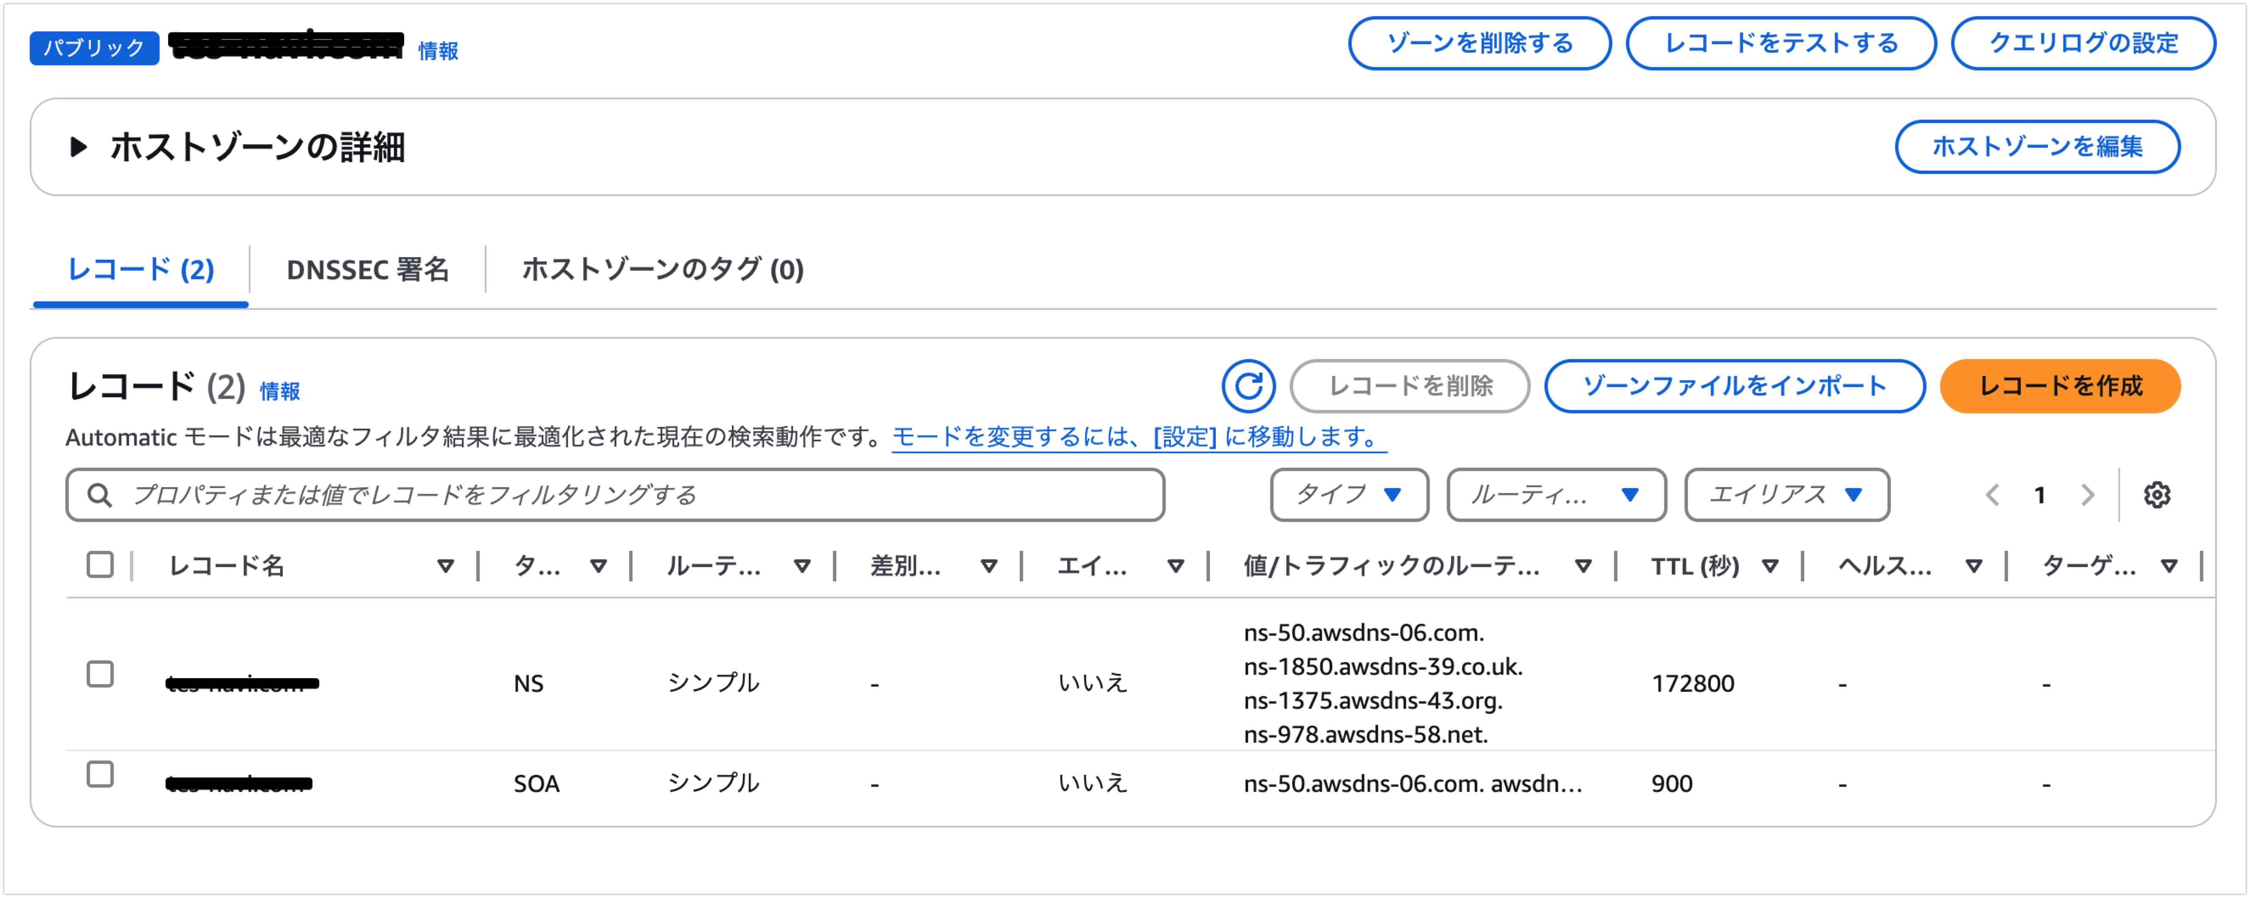The image size is (2250, 898).
Task: Select all records with the header checkbox
Action: (101, 564)
